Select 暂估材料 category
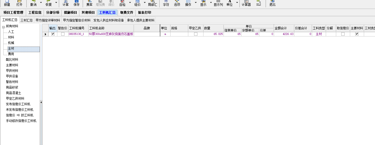The width and height of the screenshot is (375, 145). click(x=12, y=82)
